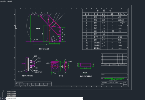Select the 立柱底板 name cell in row 11
Viewport: 145px width, 100px height.
tap(97, 46)
